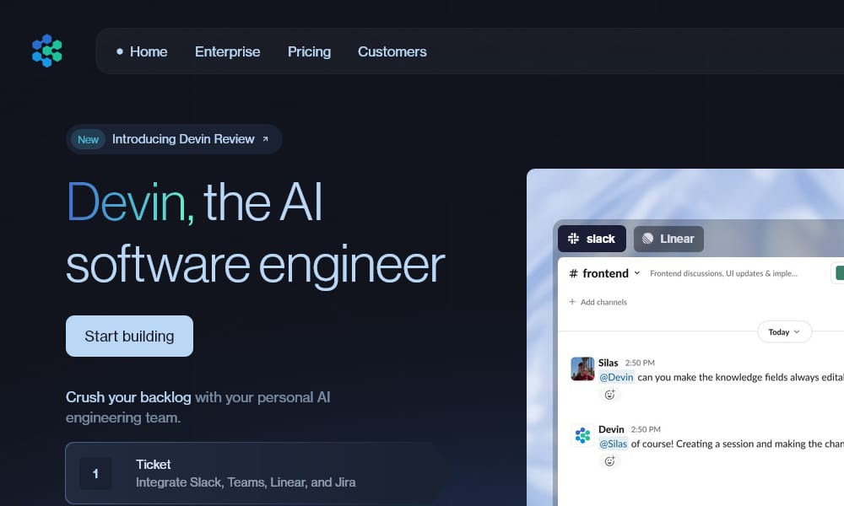
Task: Click Silas's profile picture
Action: pyautogui.click(x=582, y=369)
